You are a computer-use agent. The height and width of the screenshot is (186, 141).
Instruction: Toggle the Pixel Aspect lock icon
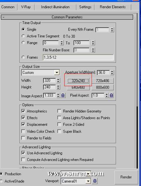111,95
